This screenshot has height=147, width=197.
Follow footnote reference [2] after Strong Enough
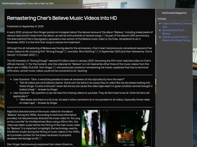tap(66, 52)
